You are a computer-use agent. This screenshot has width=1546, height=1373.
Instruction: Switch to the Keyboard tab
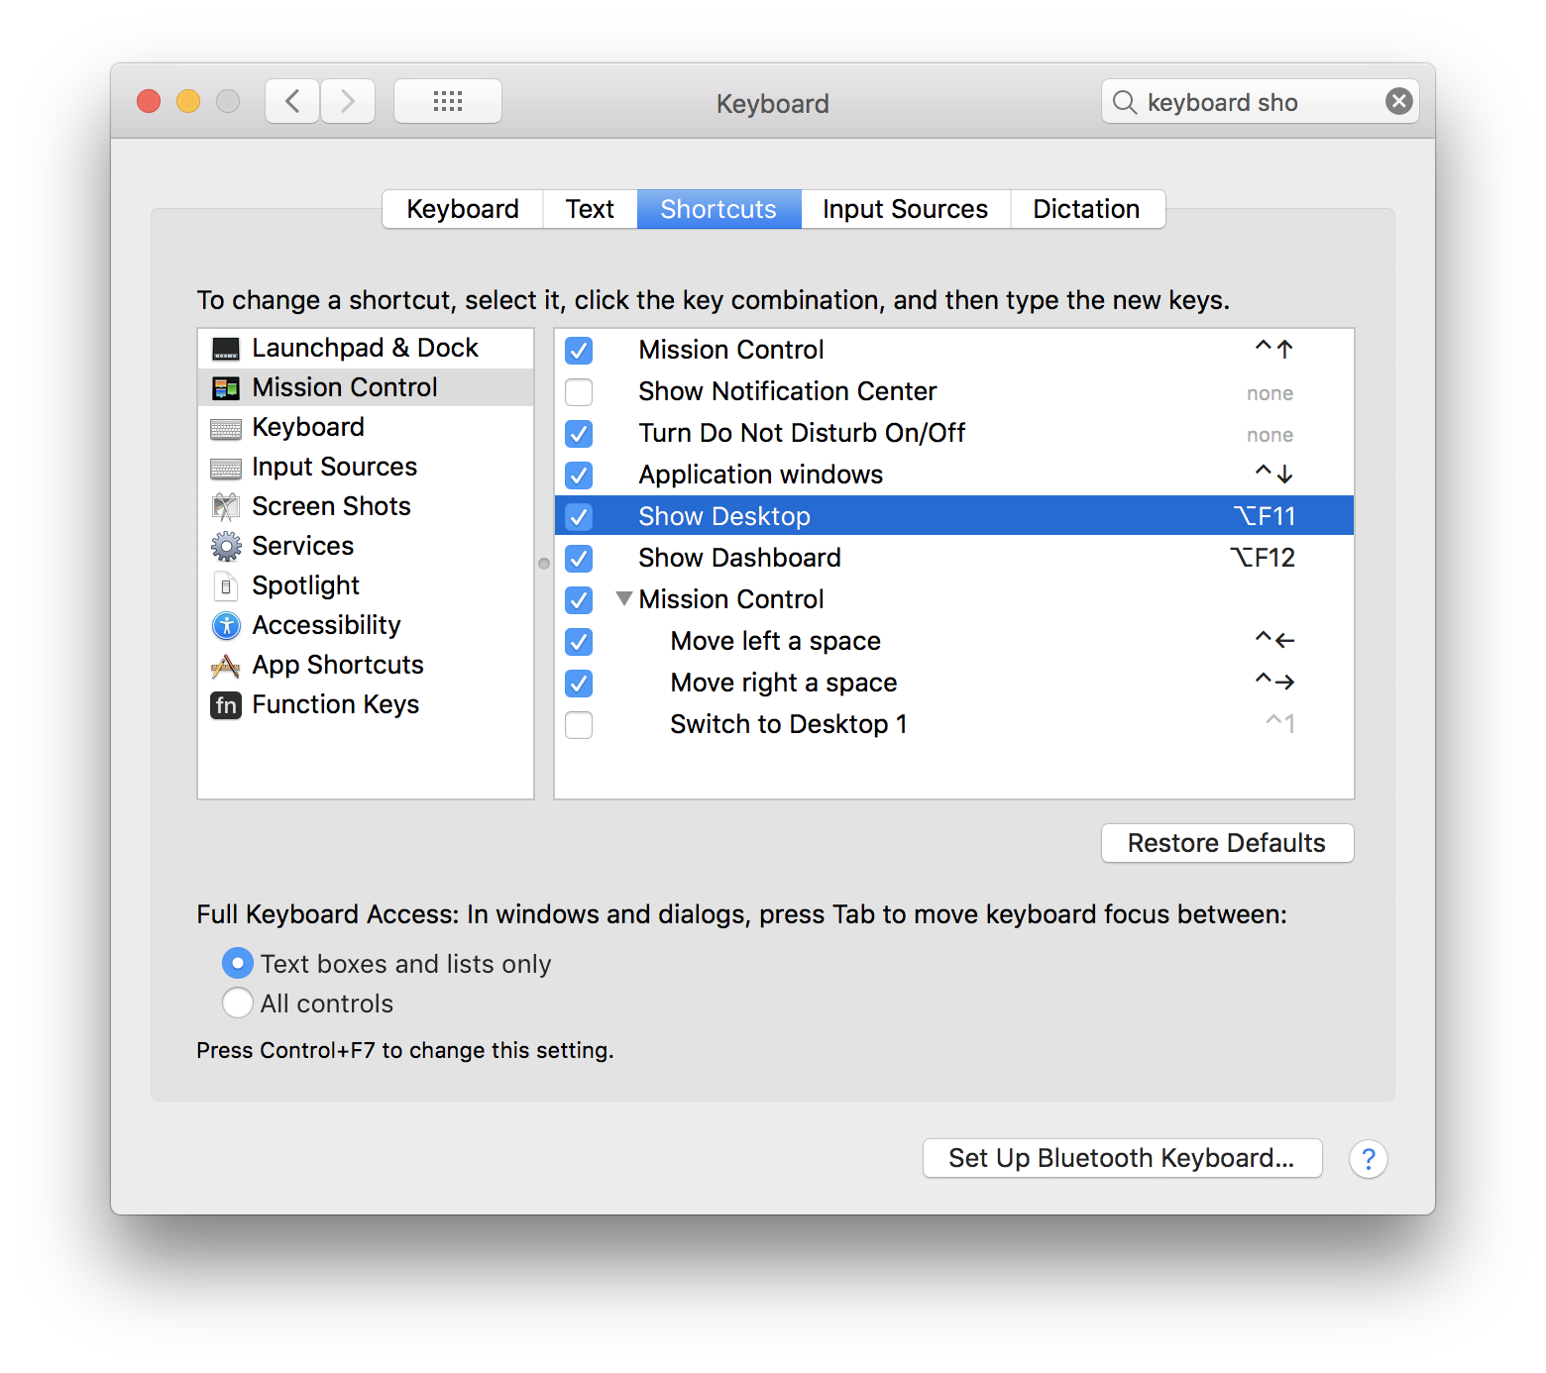point(463,209)
